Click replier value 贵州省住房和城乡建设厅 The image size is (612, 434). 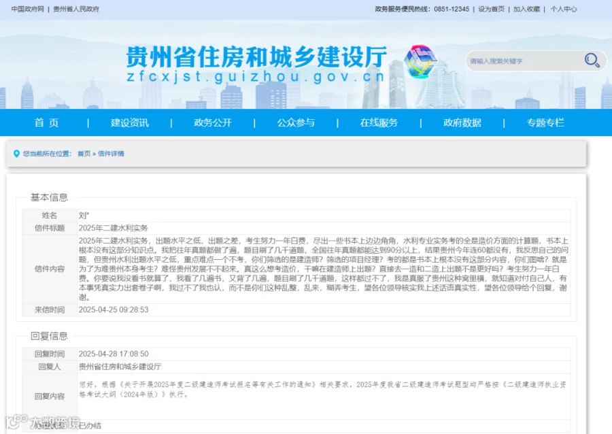(x=120, y=367)
